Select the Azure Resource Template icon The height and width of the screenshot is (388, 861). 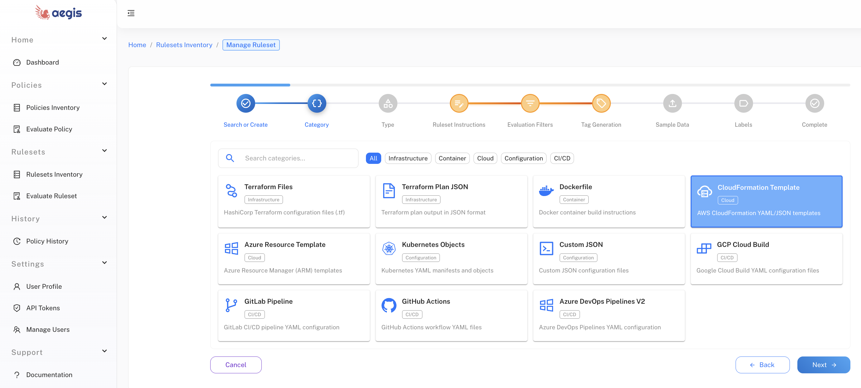tap(231, 248)
